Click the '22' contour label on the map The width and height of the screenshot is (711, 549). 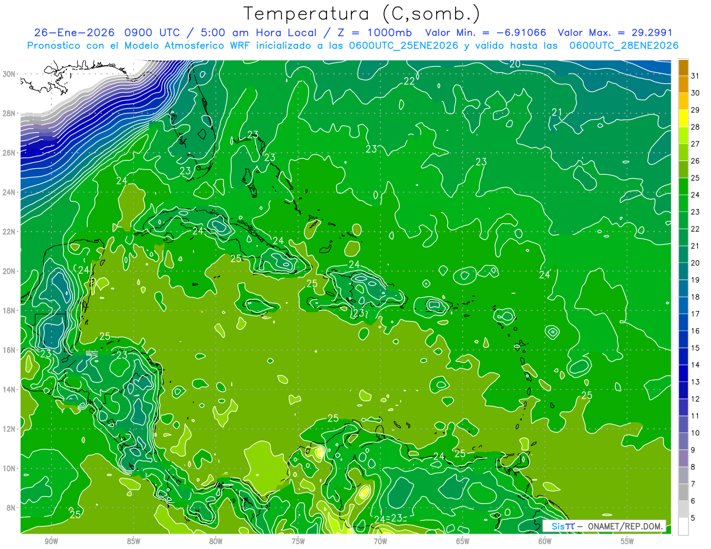click(x=409, y=82)
